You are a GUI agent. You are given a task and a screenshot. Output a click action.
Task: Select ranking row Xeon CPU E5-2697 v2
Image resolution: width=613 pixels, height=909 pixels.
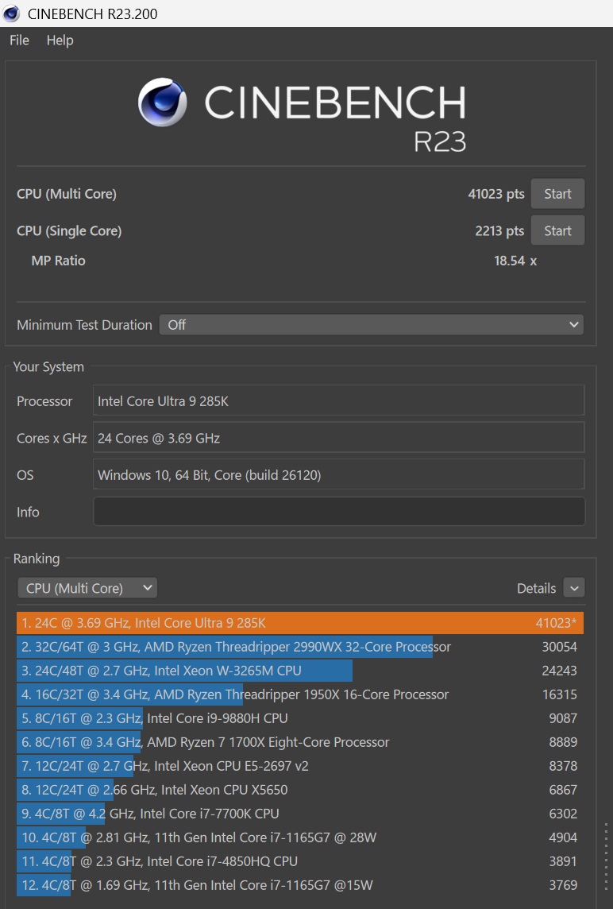click(x=299, y=766)
